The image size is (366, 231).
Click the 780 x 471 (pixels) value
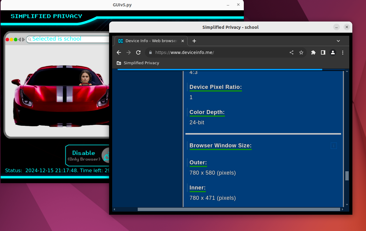tap(213, 198)
